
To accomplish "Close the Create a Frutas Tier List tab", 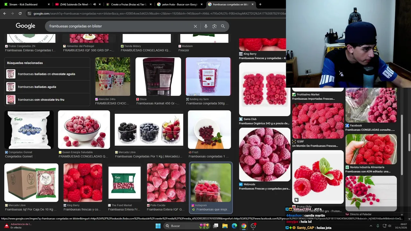I will tap(151, 4).
